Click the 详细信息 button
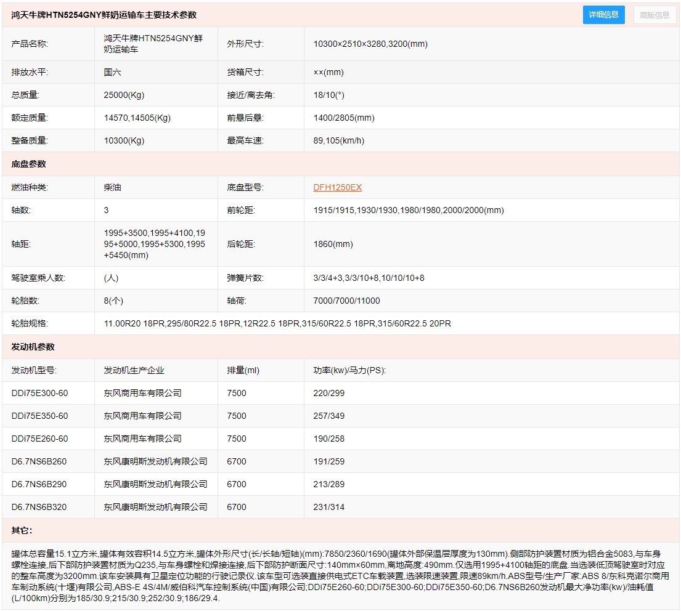 pos(603,15)
